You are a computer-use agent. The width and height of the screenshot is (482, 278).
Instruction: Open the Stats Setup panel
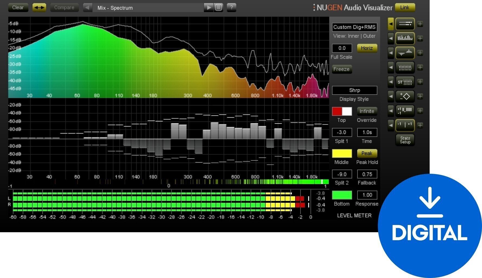[x=405, y=140]
